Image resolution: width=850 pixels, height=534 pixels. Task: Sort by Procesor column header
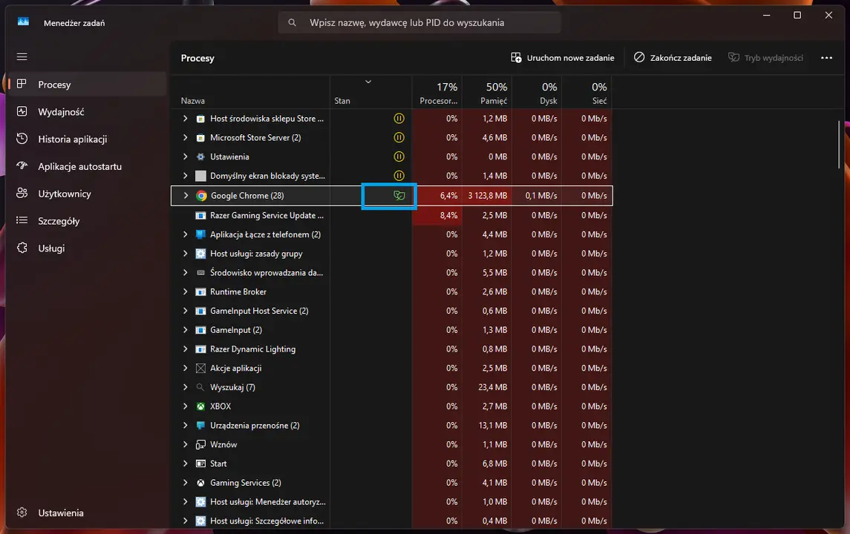437,93
